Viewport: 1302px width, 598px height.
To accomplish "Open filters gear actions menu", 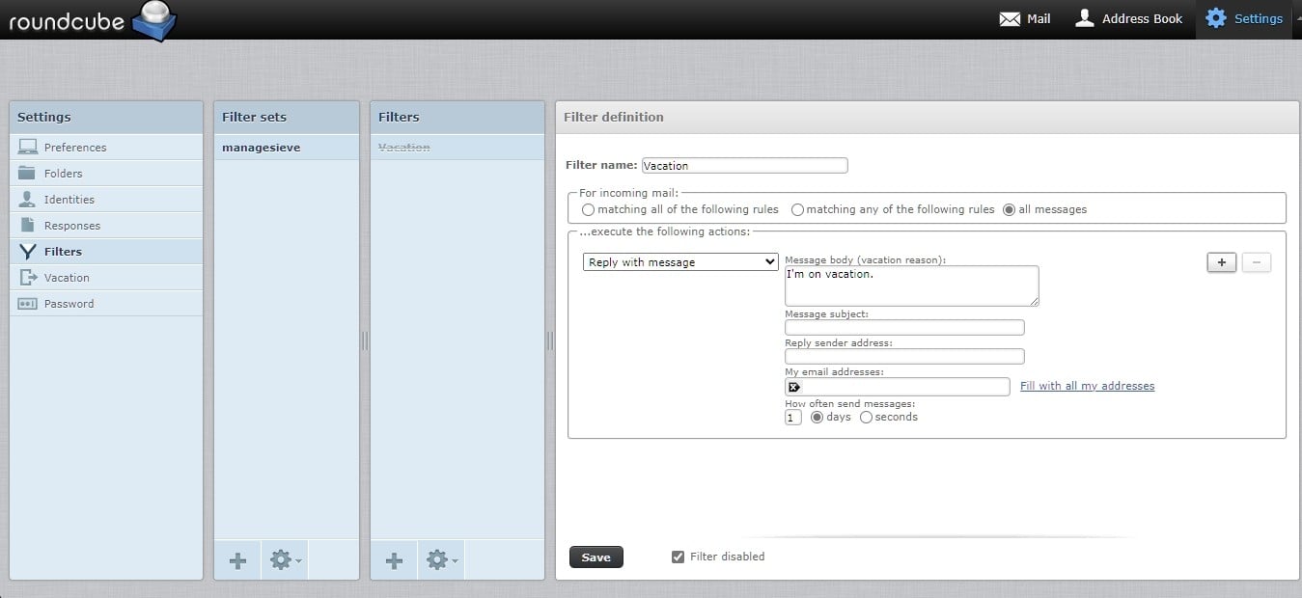I will click(441, 560).
